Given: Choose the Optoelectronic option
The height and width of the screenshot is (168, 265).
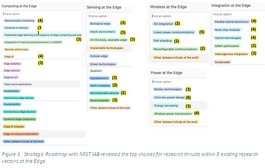Looking at the screenshot, I should 99,78.
